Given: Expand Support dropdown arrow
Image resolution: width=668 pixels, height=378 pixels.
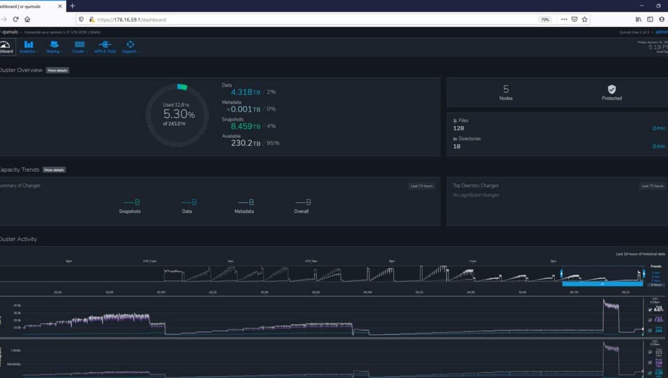Looking at the screenshot, I should [x=138, y=51].
